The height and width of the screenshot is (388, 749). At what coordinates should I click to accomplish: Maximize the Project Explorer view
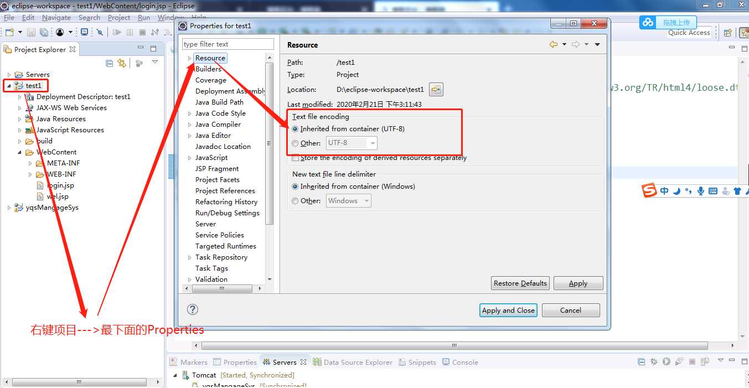pyautogui.click(x=153, y=49)
